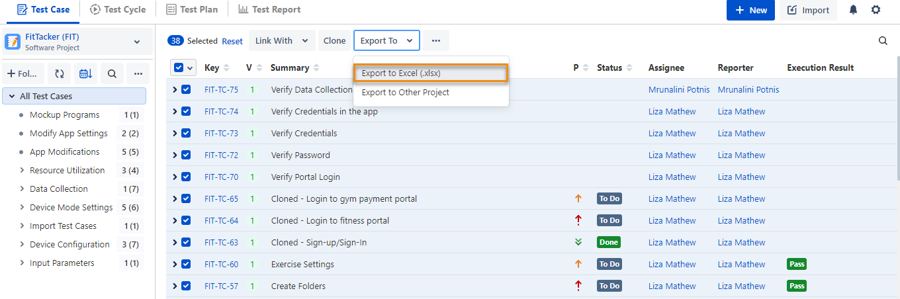Uncheck the FIT-TC-65 row checkbox
This screenshot has height=299, width=900.
[186, 198]
